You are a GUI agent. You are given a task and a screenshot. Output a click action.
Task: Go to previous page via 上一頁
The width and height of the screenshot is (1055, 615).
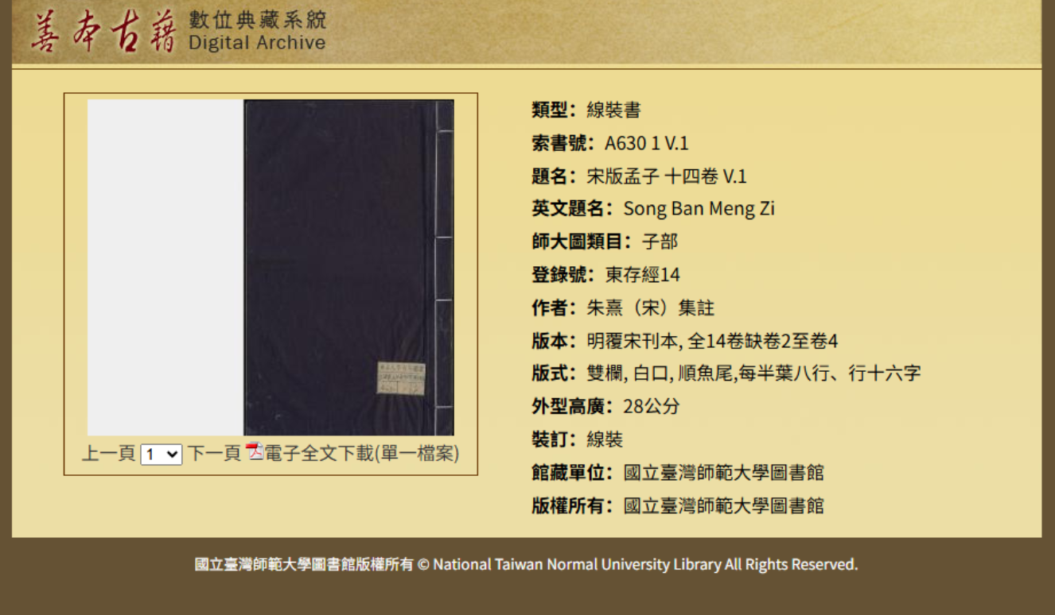tap(109, 454)
